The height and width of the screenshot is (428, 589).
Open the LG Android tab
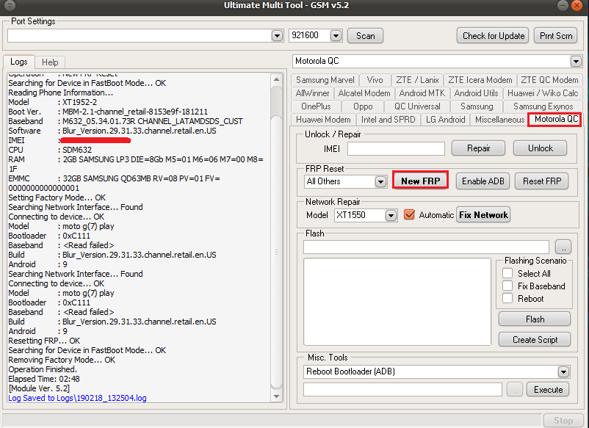point(446,120)
